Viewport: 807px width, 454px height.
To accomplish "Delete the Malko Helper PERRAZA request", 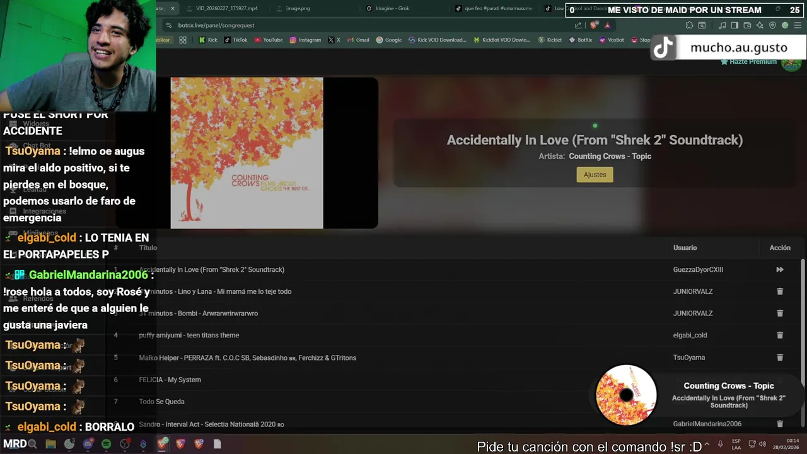I will 780,358.
